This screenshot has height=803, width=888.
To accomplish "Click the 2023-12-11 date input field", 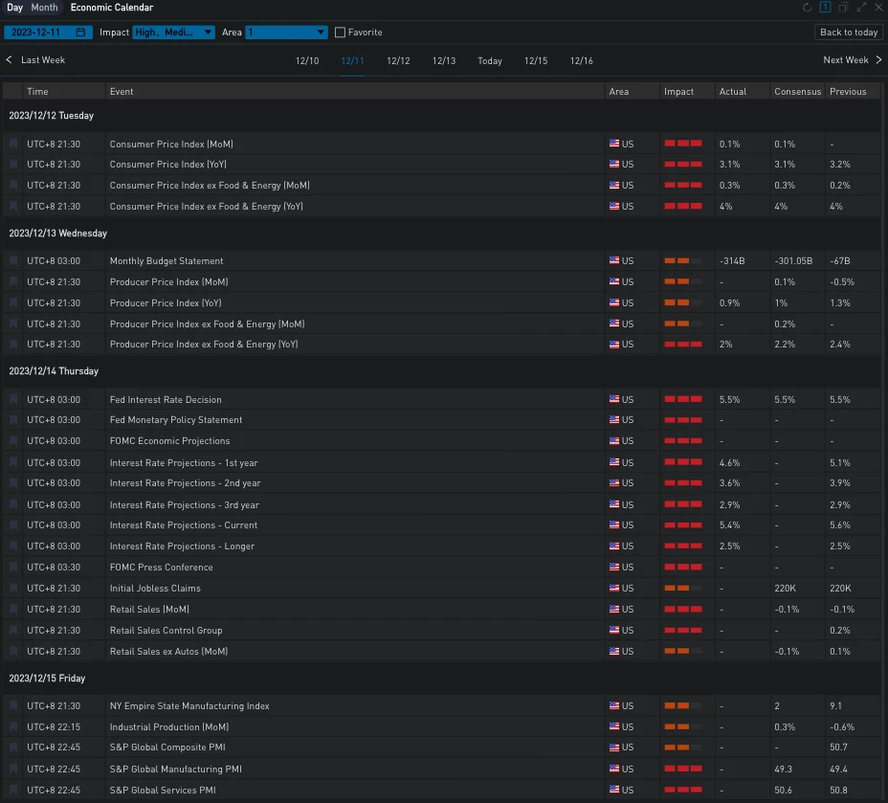I will 38,33.
